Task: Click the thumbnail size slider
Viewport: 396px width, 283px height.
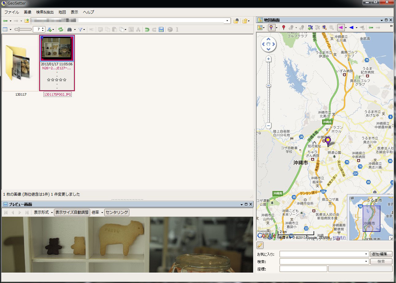Action: point(23,29)
